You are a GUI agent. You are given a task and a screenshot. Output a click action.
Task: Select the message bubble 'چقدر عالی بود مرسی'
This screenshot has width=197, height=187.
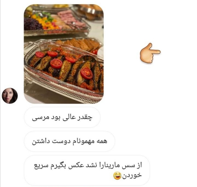pos(62,117)
